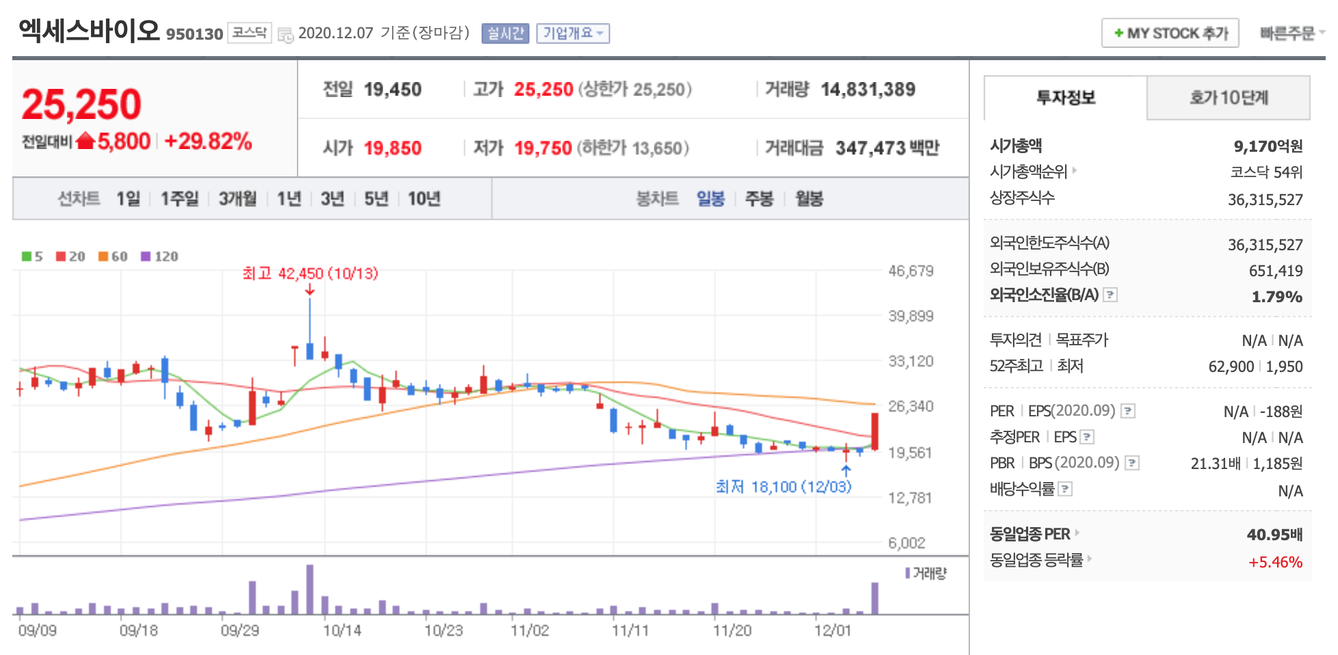This screenshot has height=655, width=1338.
Task: Select the 5년 line chart period
Action: point(376,198)
